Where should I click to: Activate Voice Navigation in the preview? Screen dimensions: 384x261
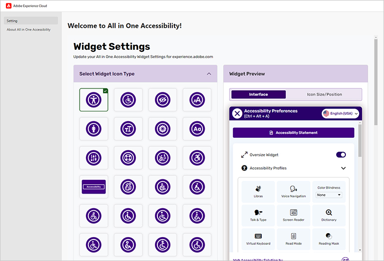pyautogui.click(x=294, y=192)
